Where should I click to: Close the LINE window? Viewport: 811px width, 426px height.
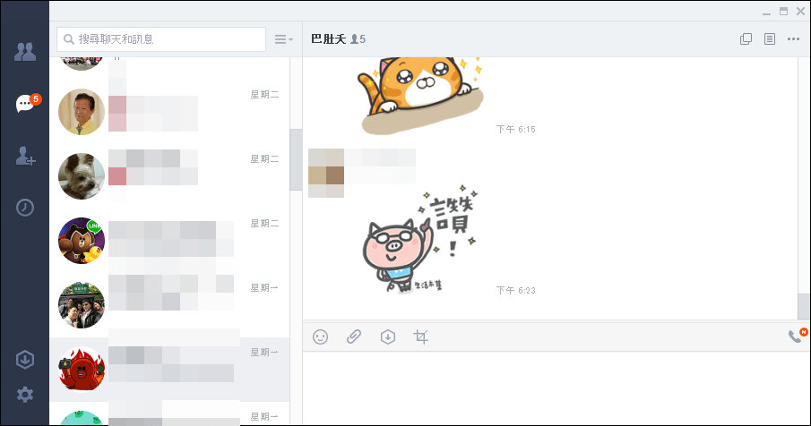pyautogui.click(x=800, y=12)
